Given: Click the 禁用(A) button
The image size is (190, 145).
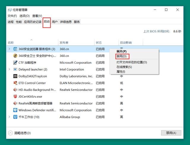Looking at the screenshot, I should tap(171, 133).
